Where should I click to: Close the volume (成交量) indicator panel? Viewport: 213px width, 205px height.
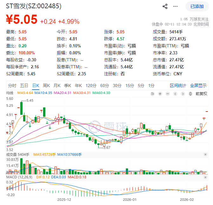coord(205,154)
